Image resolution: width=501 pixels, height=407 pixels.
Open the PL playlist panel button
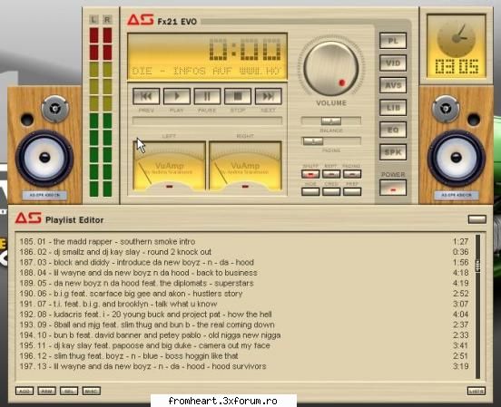[x=393, y=41]
